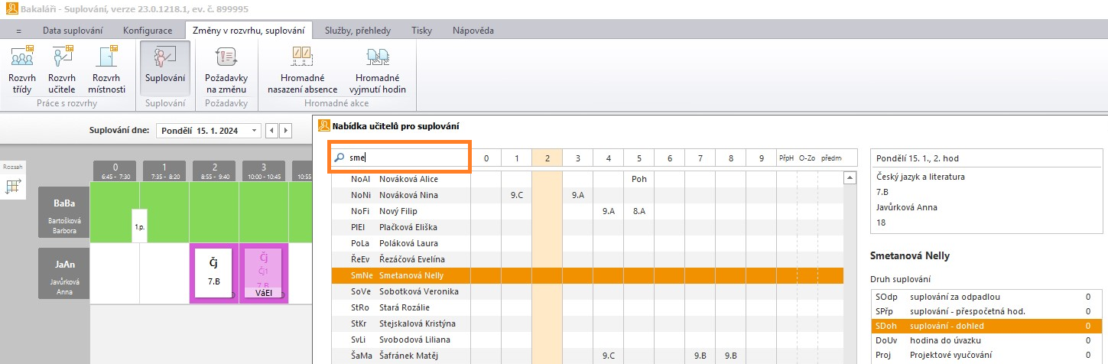Click the teacher list scroll-up arrow
The width and height of the screenshot is (1108, 364).
(x=849, y=178)
